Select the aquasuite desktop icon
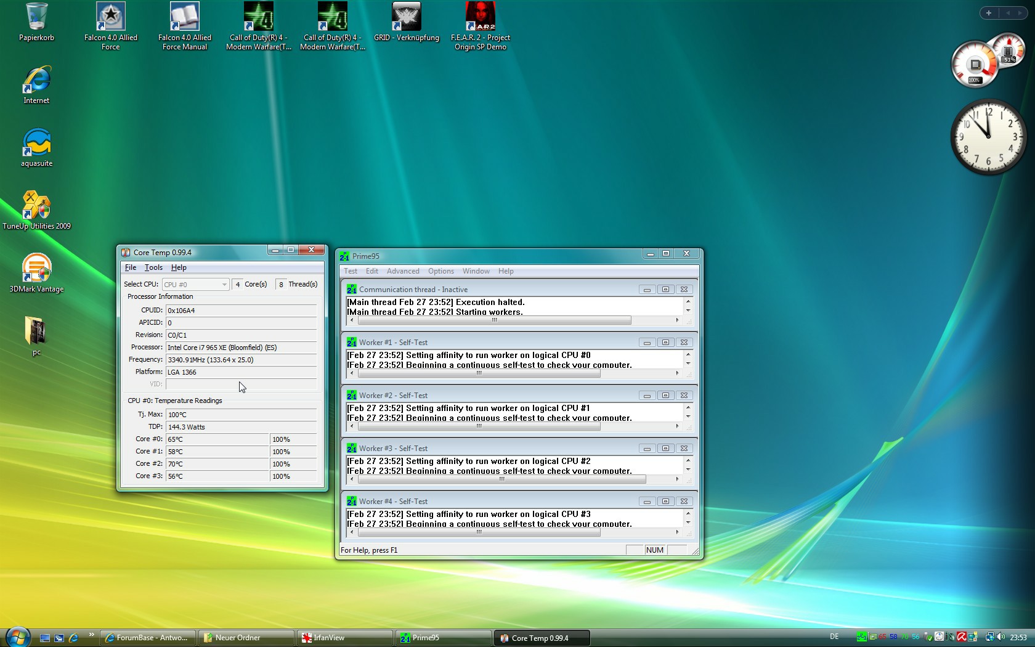 click(x=36, y=147)
